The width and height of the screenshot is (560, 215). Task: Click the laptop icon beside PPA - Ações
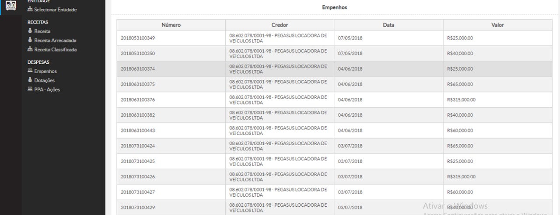[30, 90]
